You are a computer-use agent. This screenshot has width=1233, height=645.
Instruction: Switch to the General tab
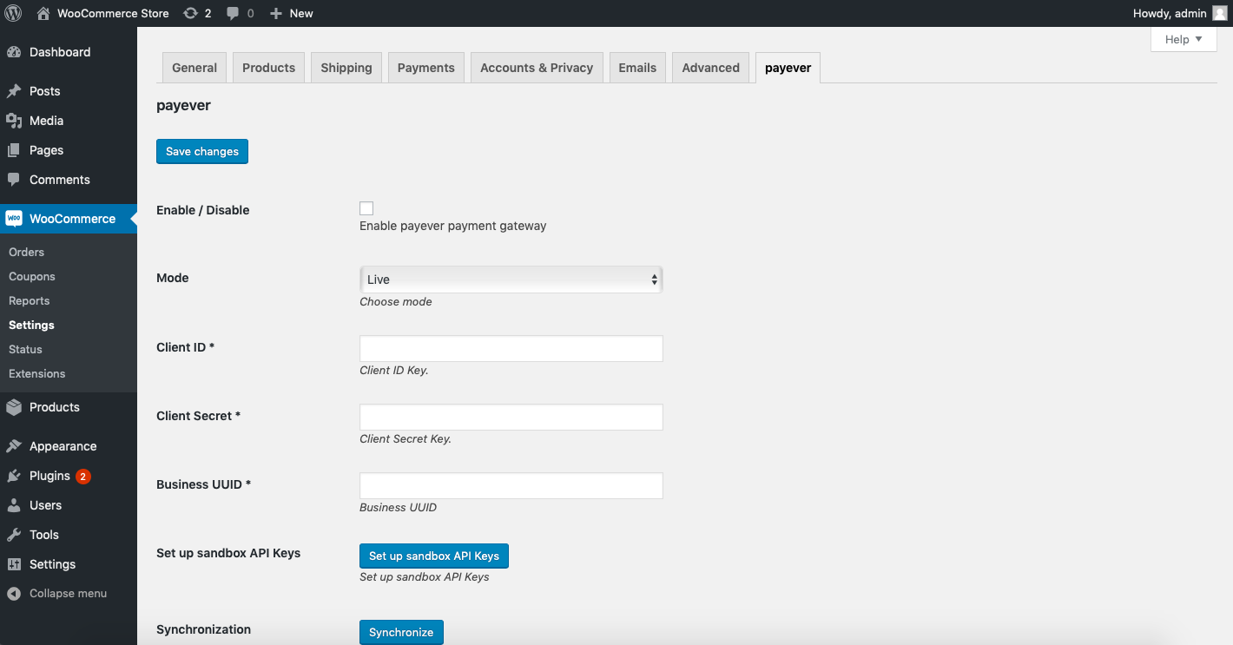tap(195, 68)
